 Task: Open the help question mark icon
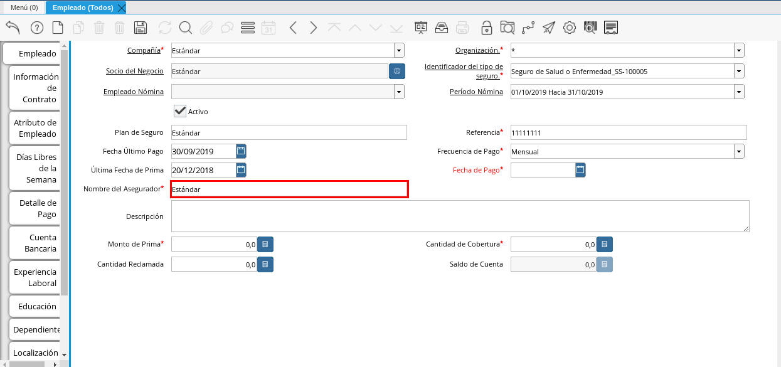[x=37, y=28]
